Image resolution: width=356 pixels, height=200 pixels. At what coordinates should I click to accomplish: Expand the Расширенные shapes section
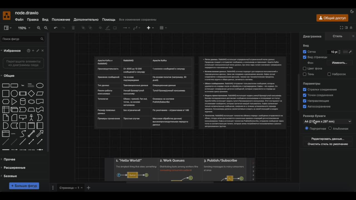click(14, 167)
